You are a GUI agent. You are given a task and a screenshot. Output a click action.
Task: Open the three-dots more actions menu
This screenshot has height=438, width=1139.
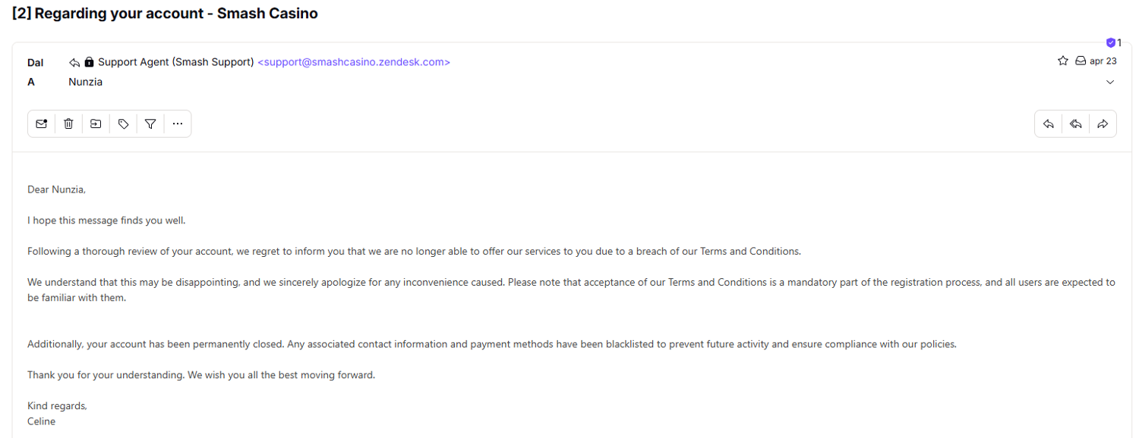pyautogui.click(x=178, y=124)
